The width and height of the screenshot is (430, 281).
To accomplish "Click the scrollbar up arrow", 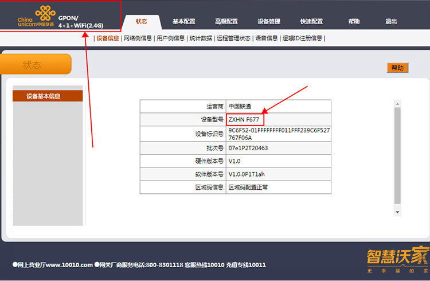I will tap(397, 104).
